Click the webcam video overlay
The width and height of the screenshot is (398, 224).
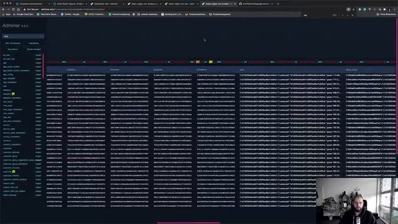pyautogui.click(x=357, y=201)
